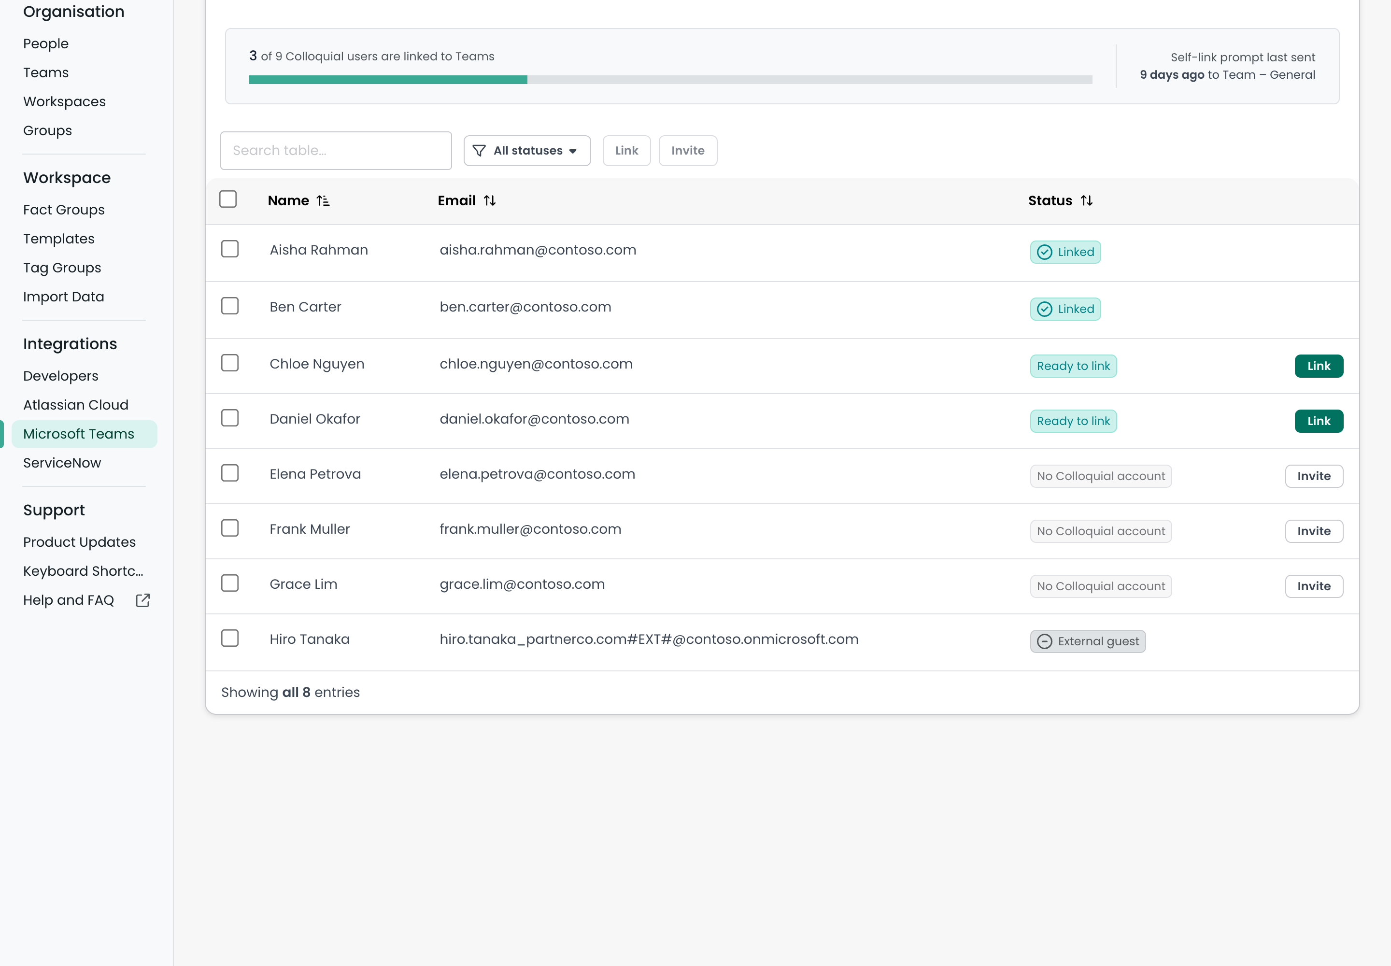Viewport: 1391px width, 966px height.
Task: Click the External guest status badge
Action: pyautogui.click(x=1088, y=641)
